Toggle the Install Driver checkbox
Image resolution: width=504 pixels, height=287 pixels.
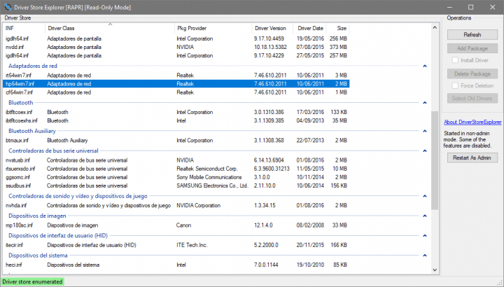tap(455, 60)
